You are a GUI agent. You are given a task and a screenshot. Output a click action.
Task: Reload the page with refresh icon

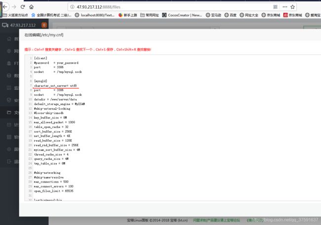click(23, 7)
